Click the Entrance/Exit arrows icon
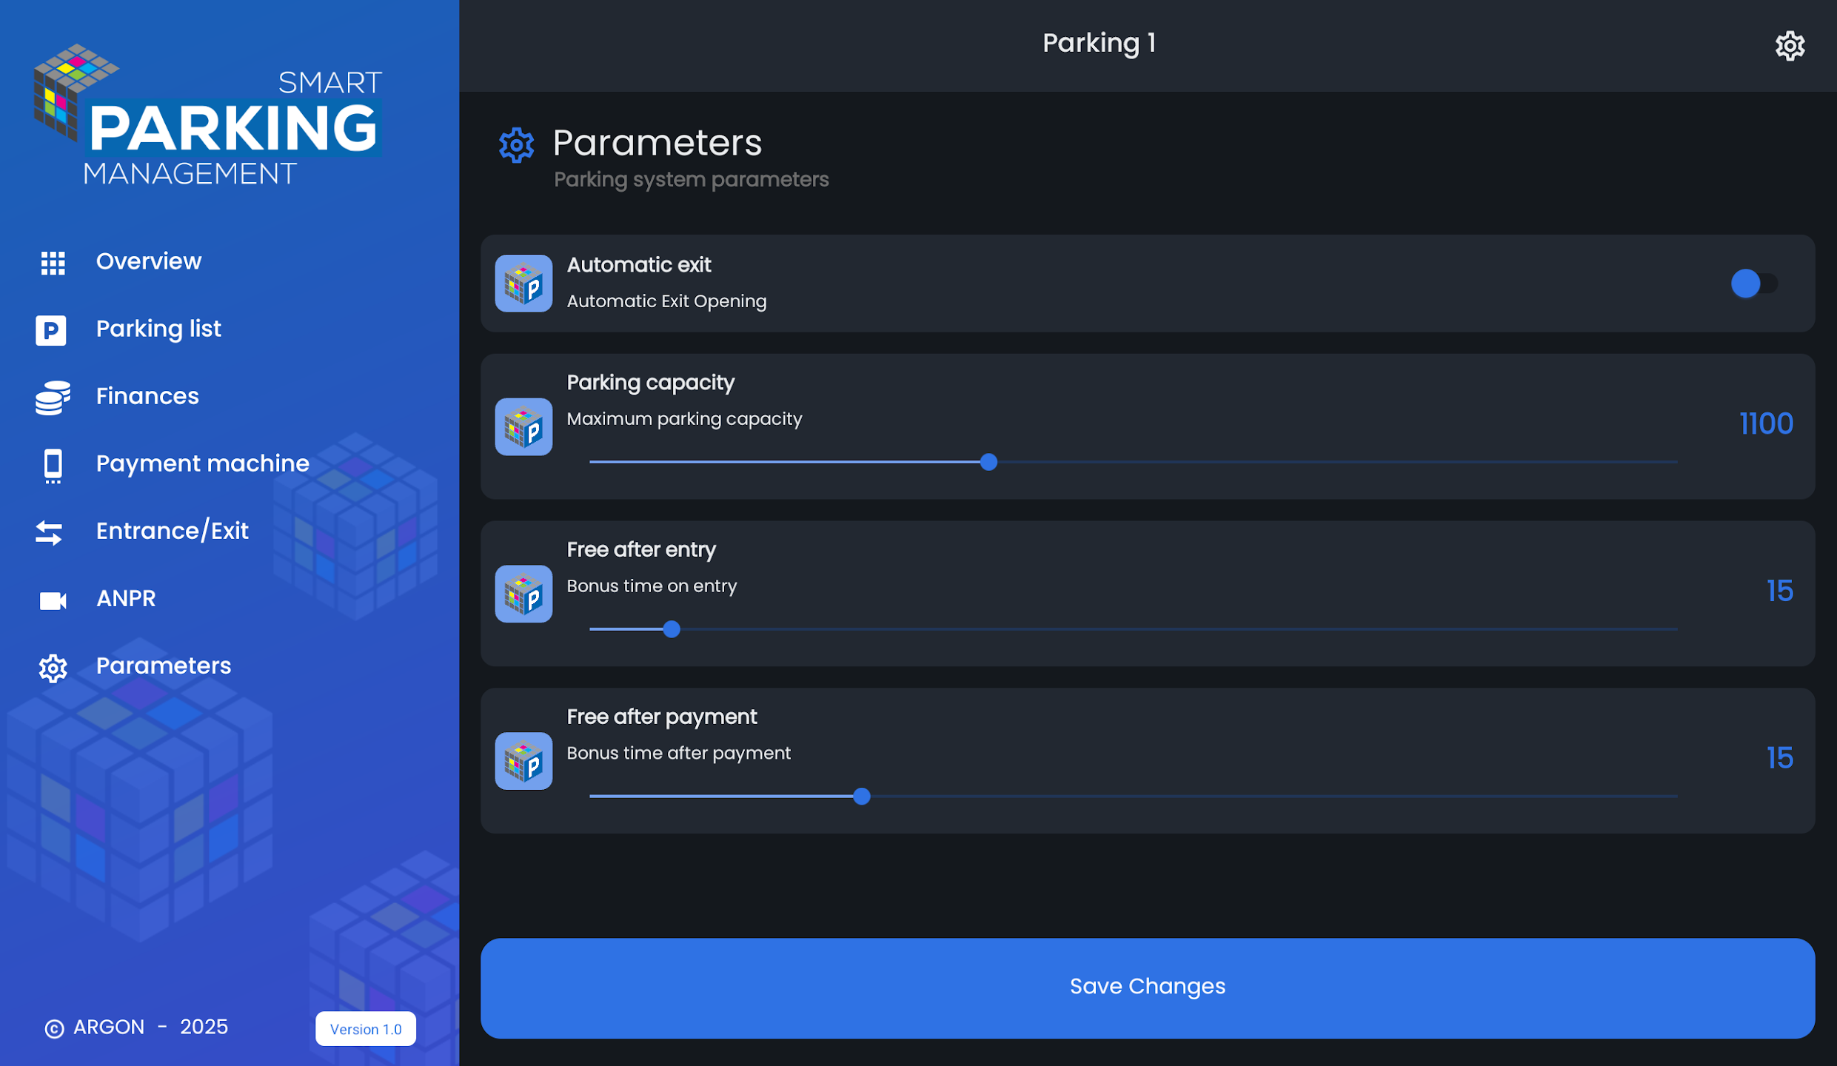Image resolution: width=1837 pixels, height=1066 pixels. pos(50,532)
